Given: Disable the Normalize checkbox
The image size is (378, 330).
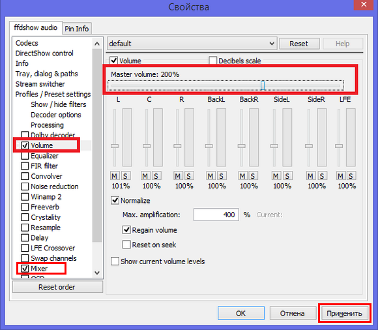Looking at the screenshot, I should 115,200.
